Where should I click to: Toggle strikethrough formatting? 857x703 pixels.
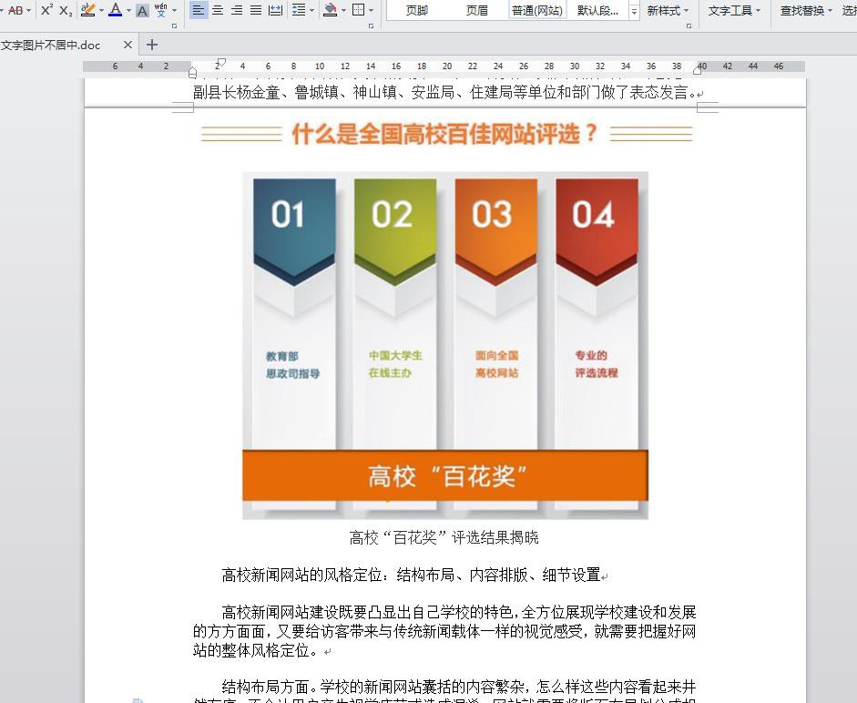15,10
